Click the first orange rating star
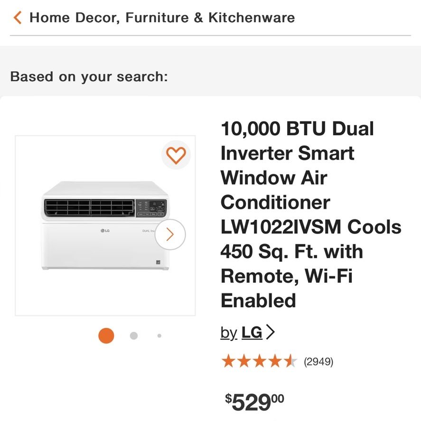The width and height of the screenshot is (421, 421). coord(228,361)
